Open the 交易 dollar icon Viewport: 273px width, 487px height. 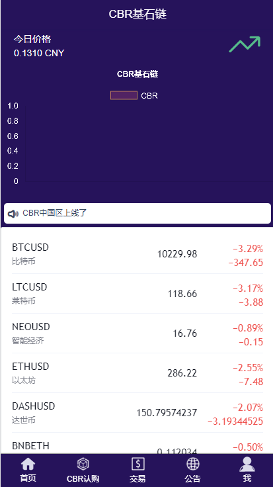coord(137,465)
